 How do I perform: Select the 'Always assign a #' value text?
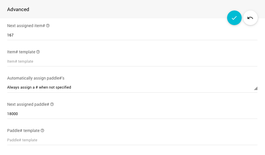pyautogui.click(x=39, y=87)
